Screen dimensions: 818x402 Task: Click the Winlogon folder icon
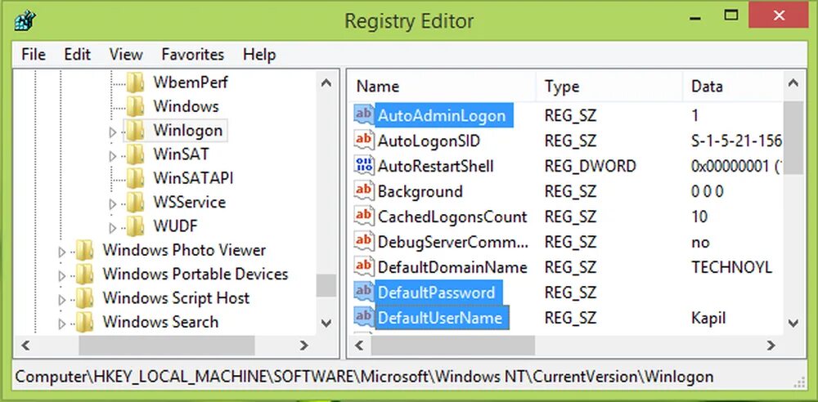point(136,130)
